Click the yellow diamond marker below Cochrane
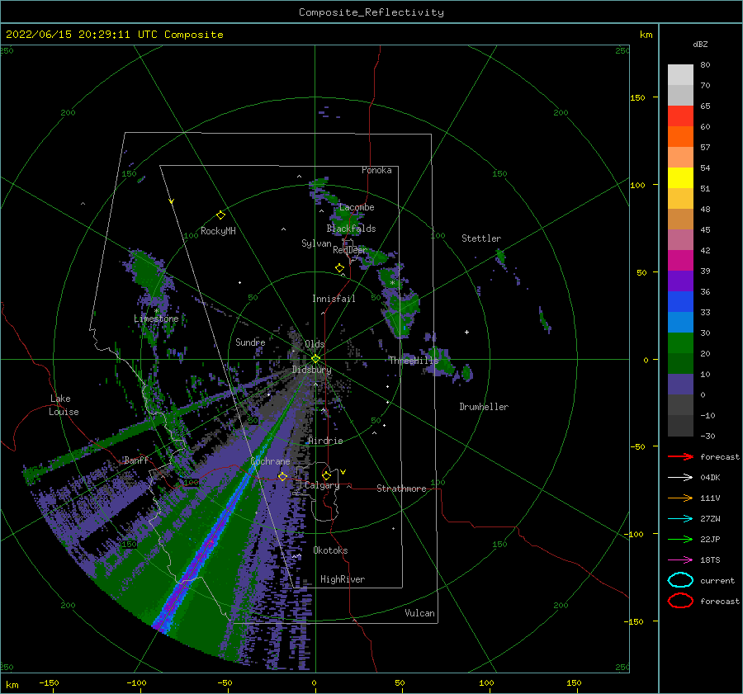743x694 pixels. (282, 476)
